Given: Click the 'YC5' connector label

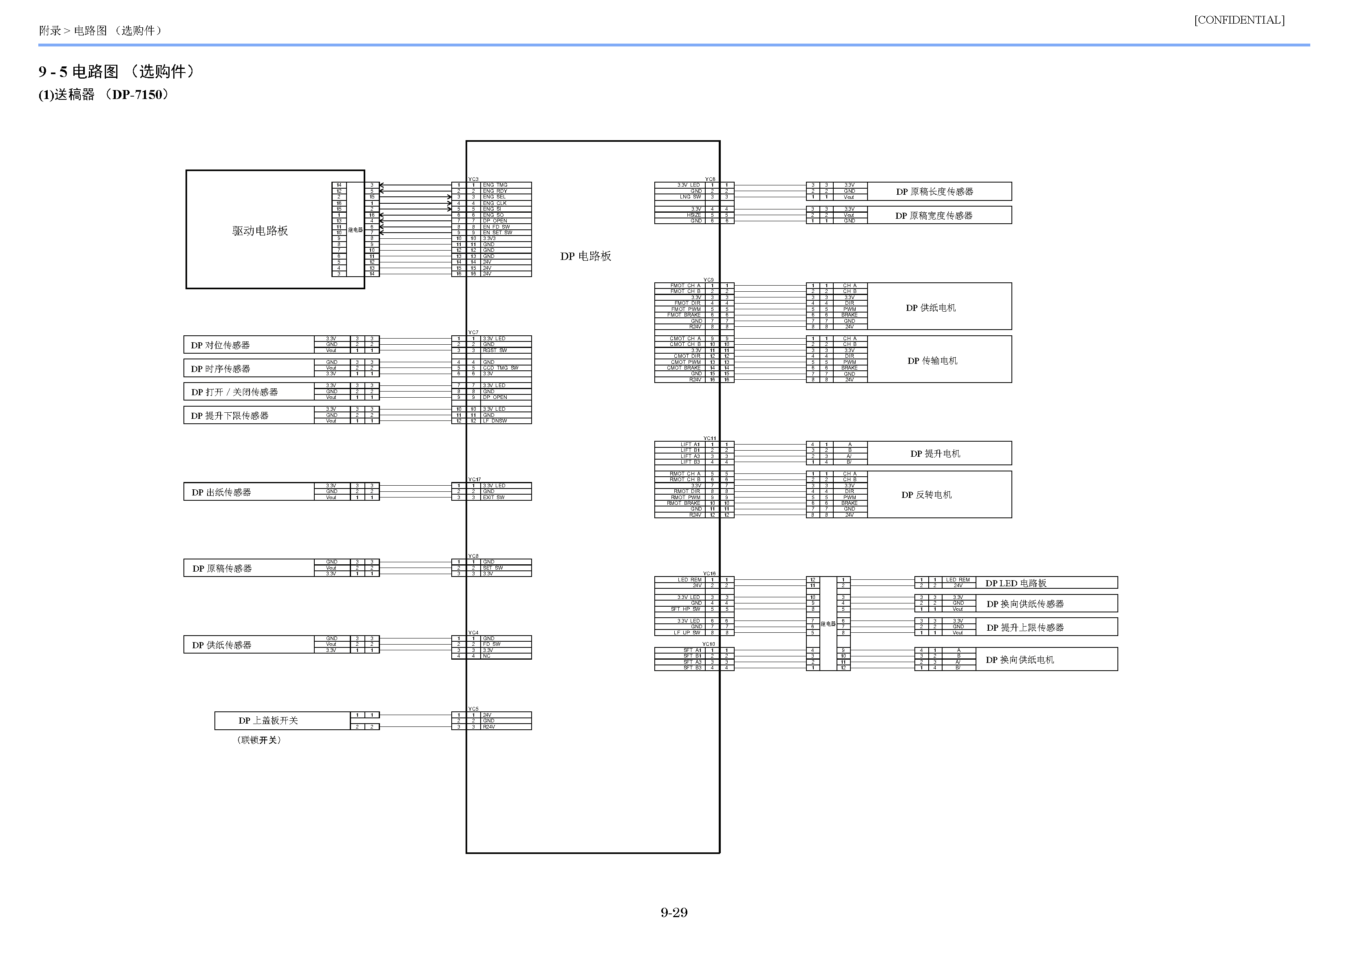Looking at the screenshot, I should tap(474, 709).
